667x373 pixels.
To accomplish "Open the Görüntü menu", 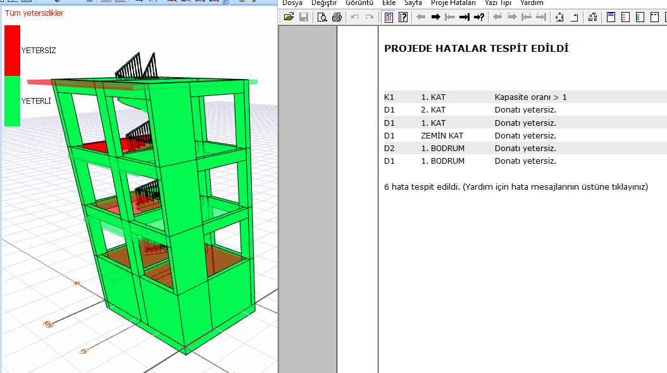I will click(359, 3).
